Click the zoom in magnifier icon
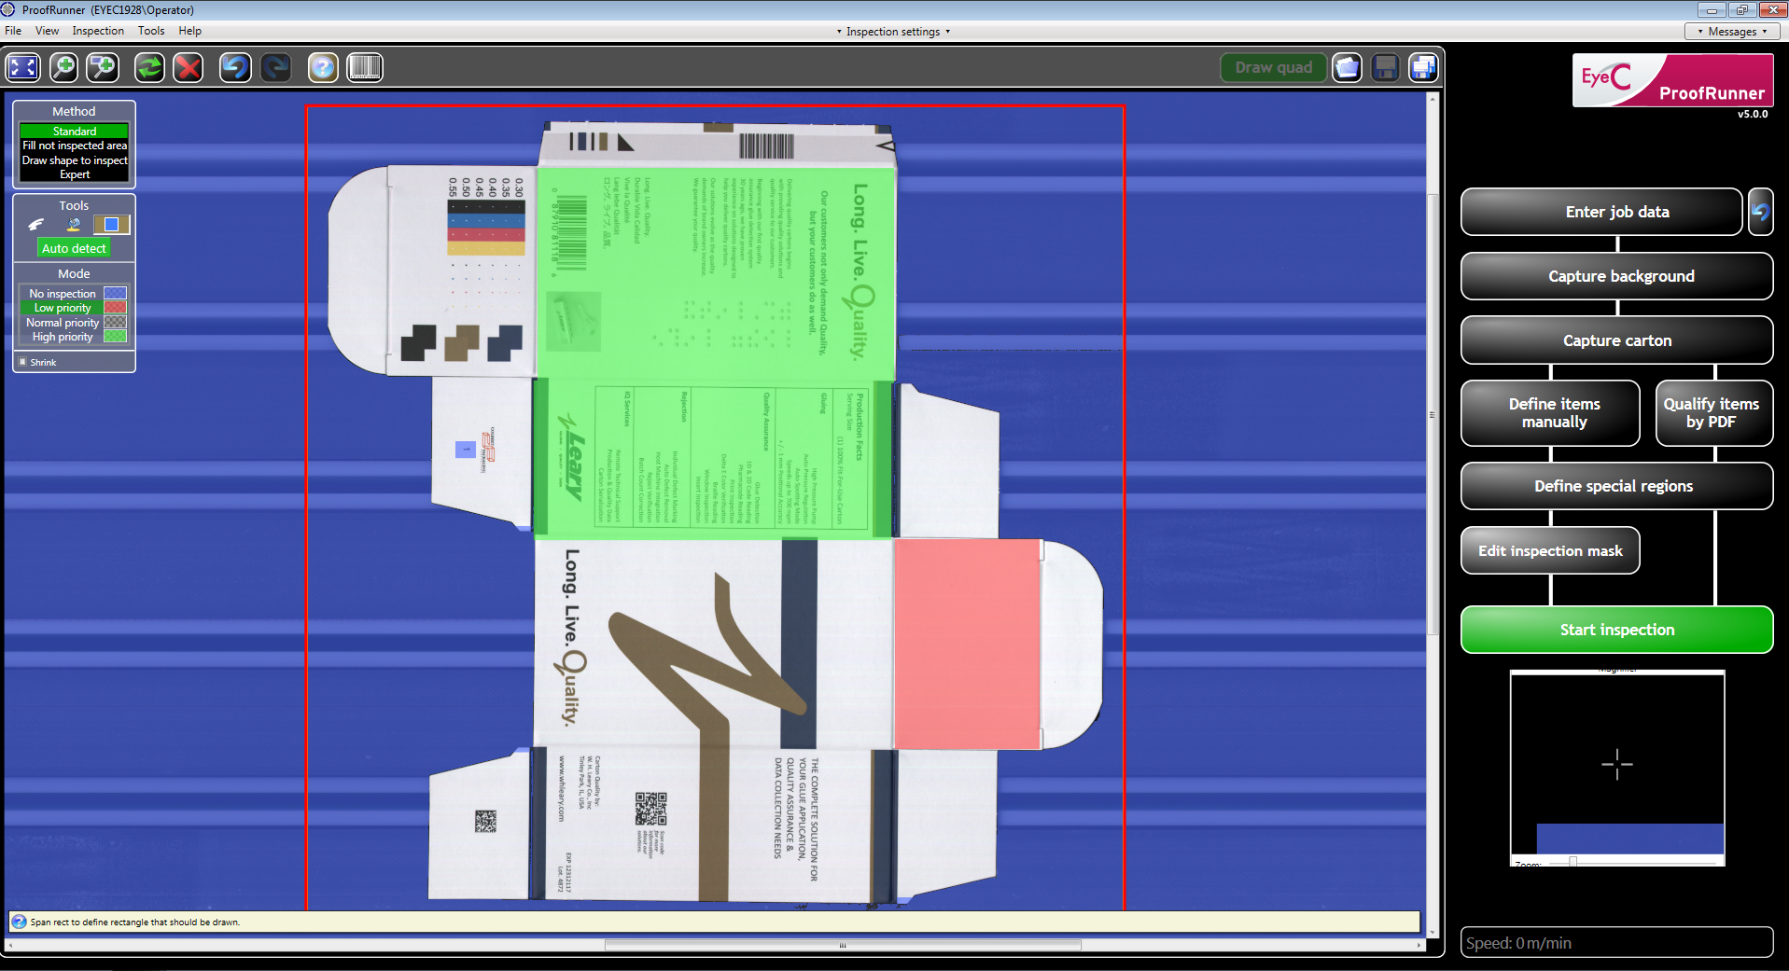Viewport: 1789px width, 971px height. tap(63, 67)
